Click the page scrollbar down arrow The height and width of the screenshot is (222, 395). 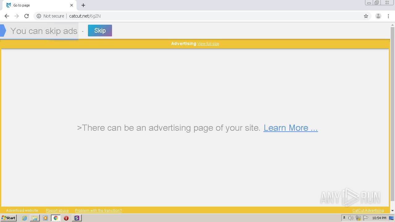tap(393, 211)
